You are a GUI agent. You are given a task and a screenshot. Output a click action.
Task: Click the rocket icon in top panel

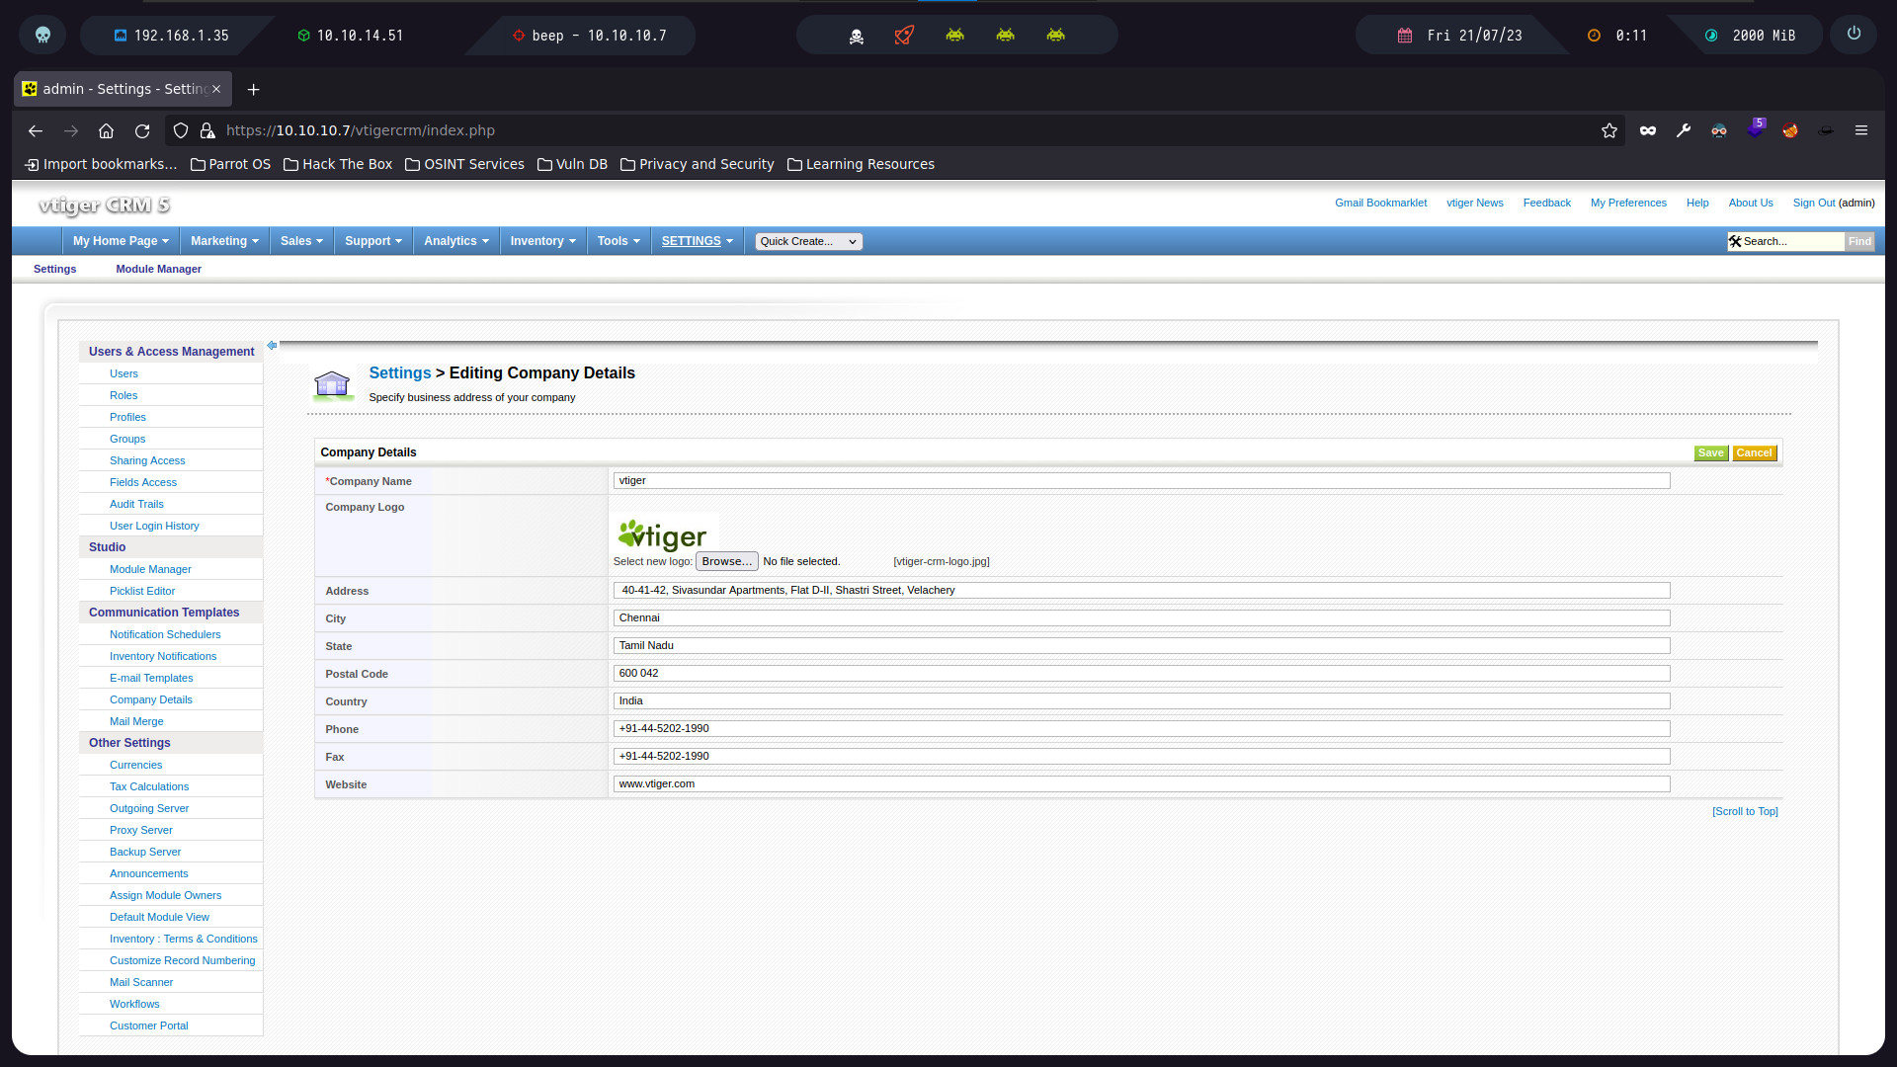coord(904,36)
